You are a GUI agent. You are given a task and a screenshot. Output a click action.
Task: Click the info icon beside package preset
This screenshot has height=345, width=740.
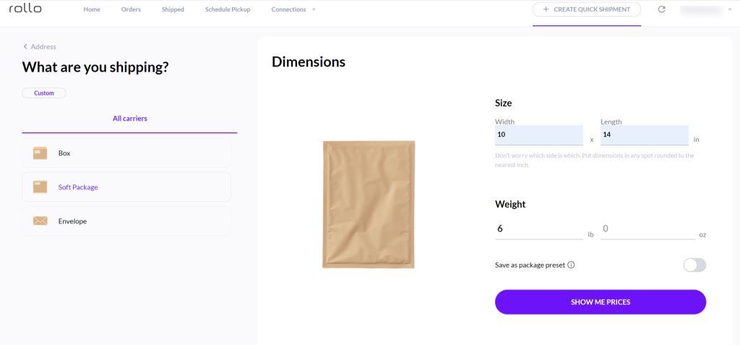(x=571, y=265)
